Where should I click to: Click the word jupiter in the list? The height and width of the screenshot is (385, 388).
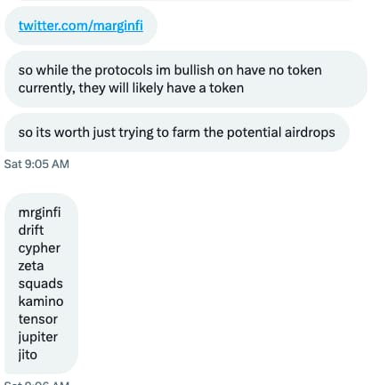pos(38,337)
